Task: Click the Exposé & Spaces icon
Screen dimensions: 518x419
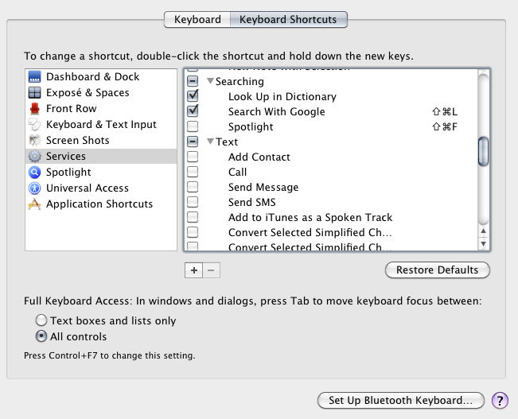Action: (x=34, y=93)
